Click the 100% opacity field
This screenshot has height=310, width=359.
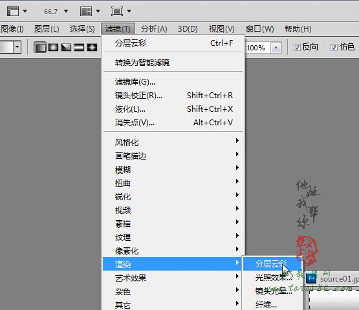click(x=257, y=48)
